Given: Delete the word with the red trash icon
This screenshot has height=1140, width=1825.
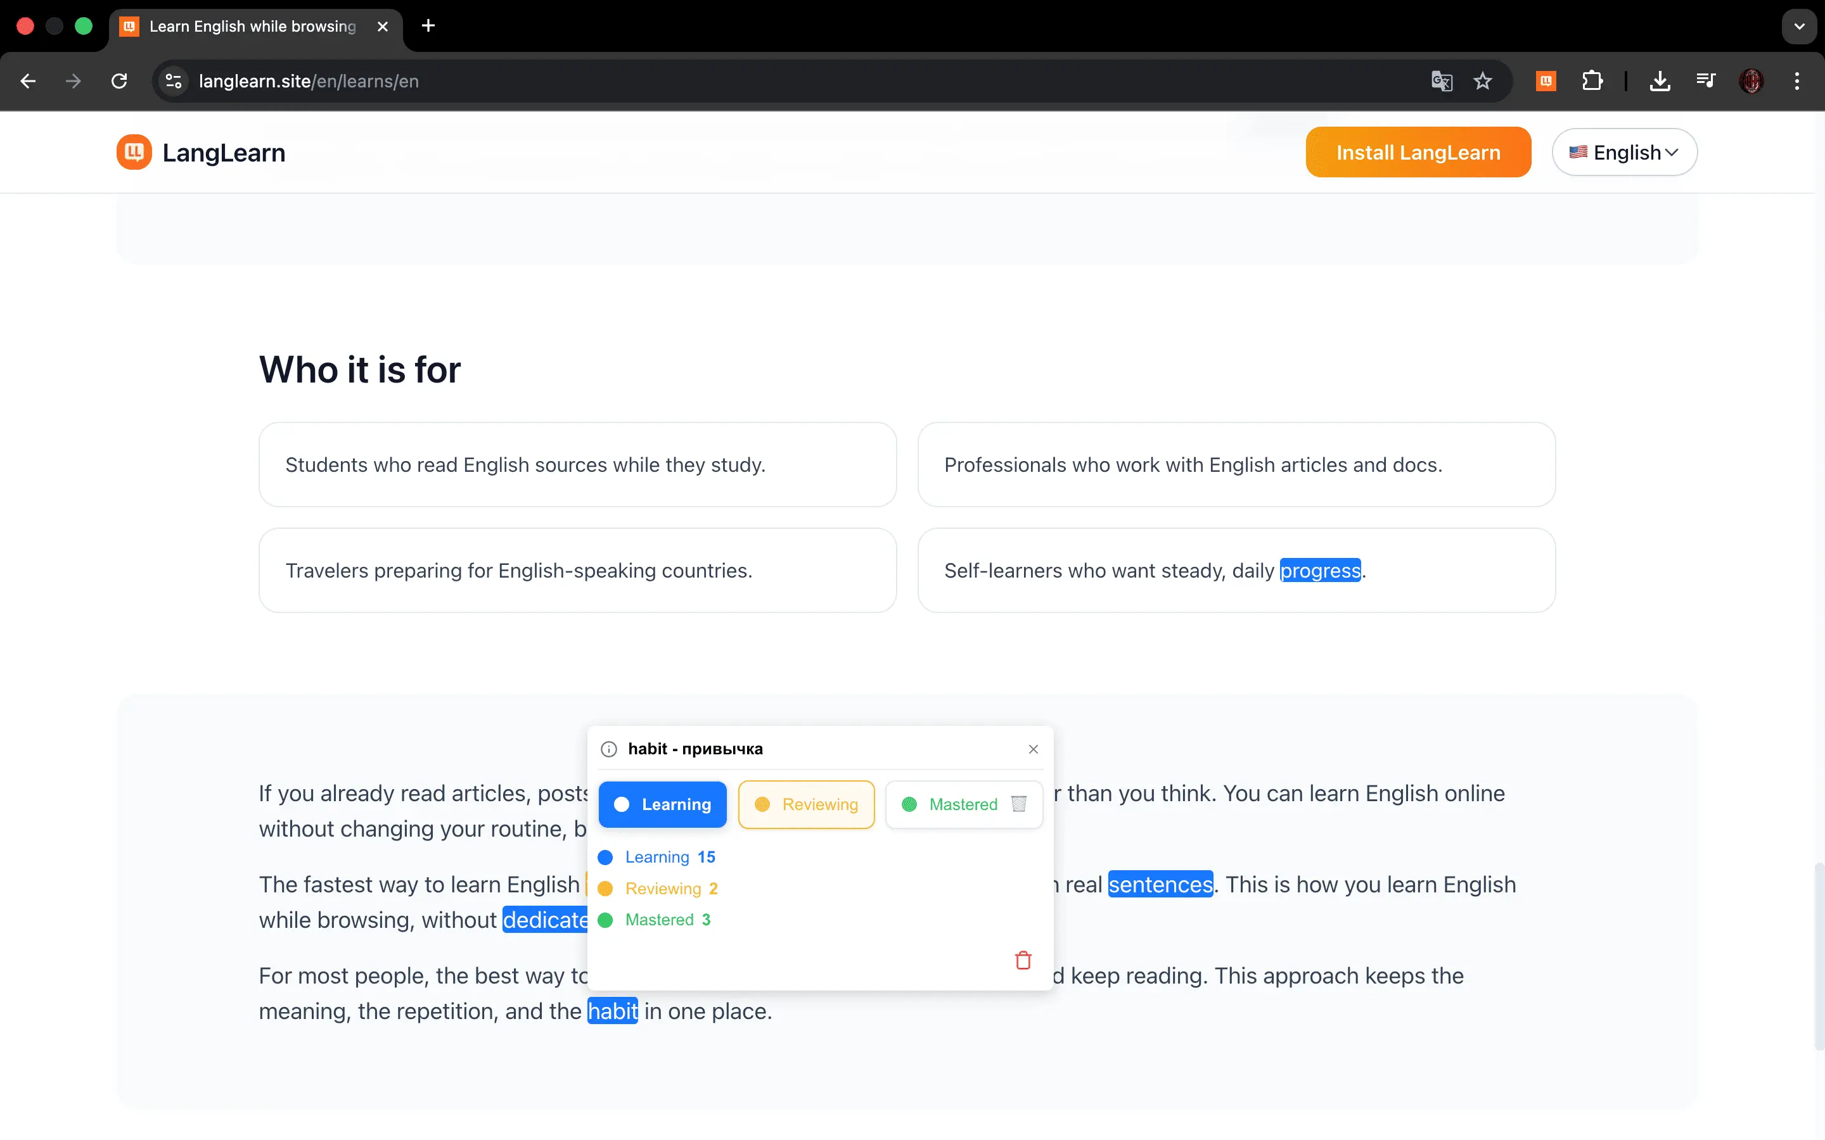Looking at the screenshot, I should tap(1023, 959).
